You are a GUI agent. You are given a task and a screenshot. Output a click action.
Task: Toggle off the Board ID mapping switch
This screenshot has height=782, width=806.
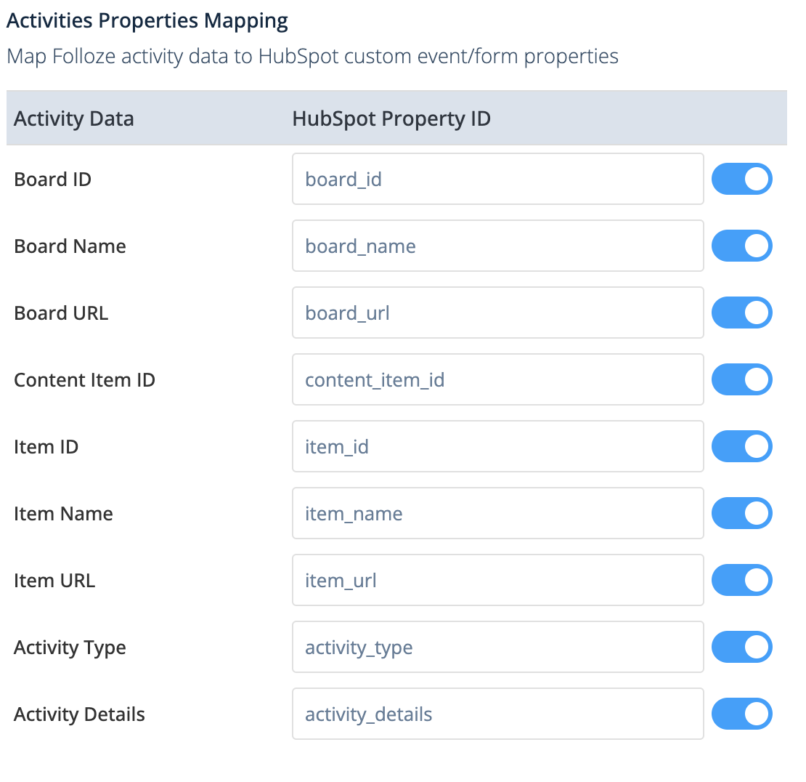741,179
